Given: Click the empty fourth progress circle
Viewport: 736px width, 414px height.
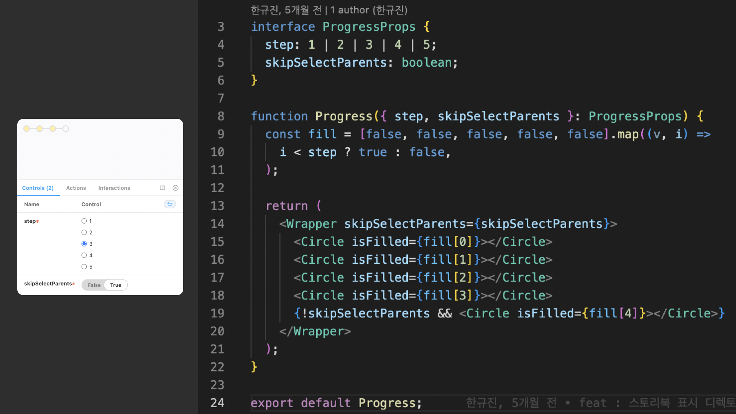Looking at the screenshot, I should click(66, 129).
